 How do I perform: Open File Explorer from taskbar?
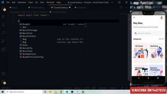56,92
